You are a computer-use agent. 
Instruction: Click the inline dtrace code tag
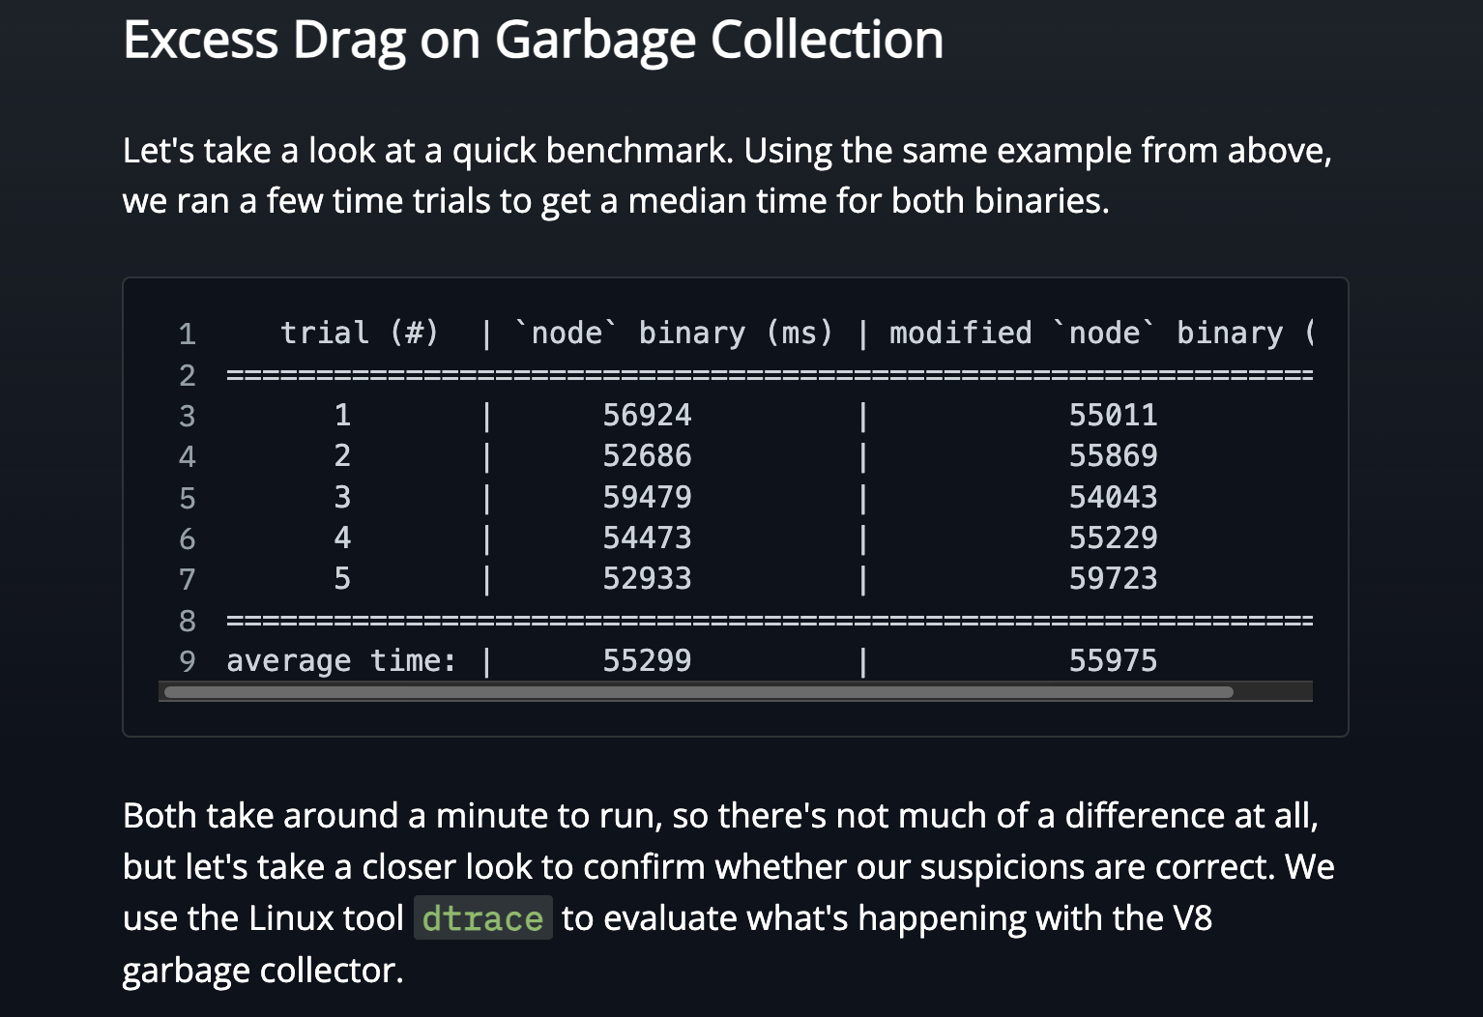coord(482,918)
